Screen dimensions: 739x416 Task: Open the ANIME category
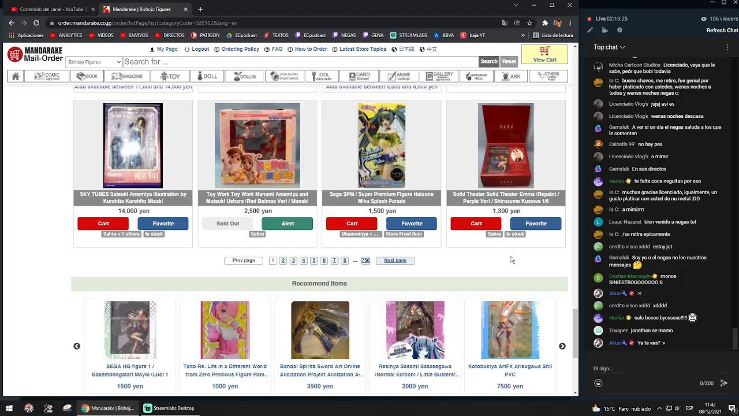coord(398,76)
